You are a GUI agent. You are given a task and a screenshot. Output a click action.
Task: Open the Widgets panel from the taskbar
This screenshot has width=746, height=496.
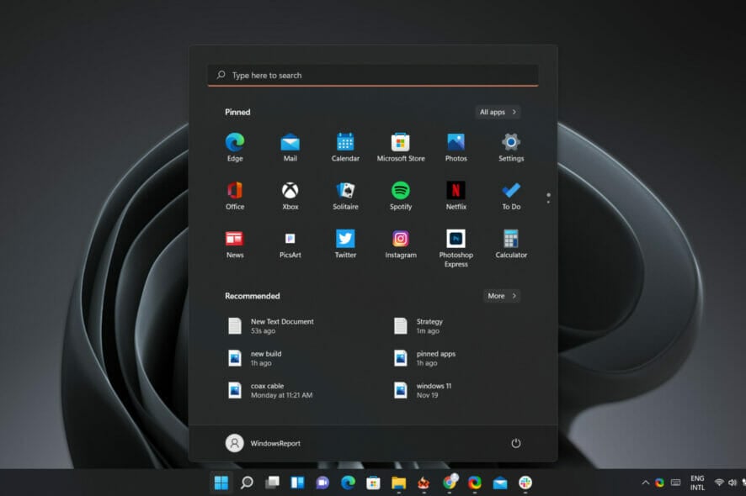point(299,483)
